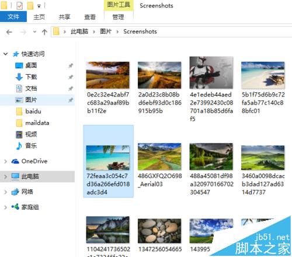The width and height of the screenshot is (292, 257).
Task: Select the lake image starting 1104241736502
Action: 107,230
